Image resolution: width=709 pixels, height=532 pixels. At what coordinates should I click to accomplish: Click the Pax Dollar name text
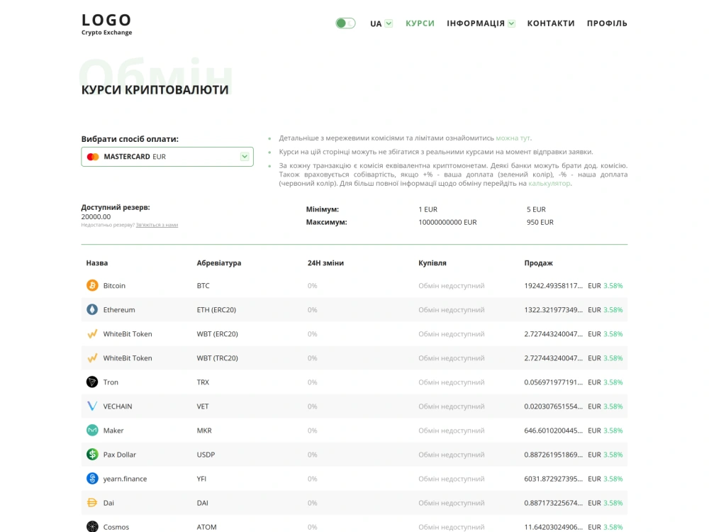(x=119, y=454)
